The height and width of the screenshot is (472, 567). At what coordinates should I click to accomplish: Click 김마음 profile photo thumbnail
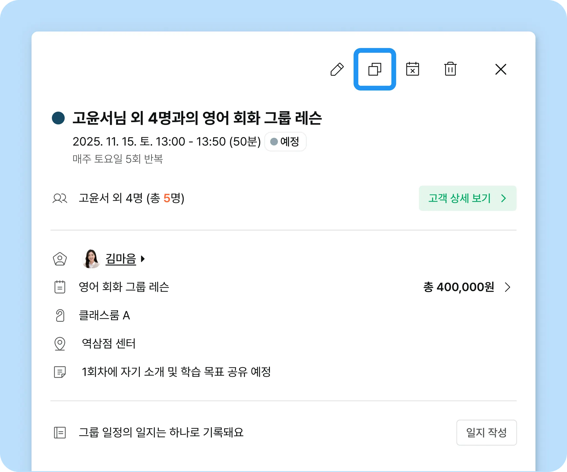91,259
